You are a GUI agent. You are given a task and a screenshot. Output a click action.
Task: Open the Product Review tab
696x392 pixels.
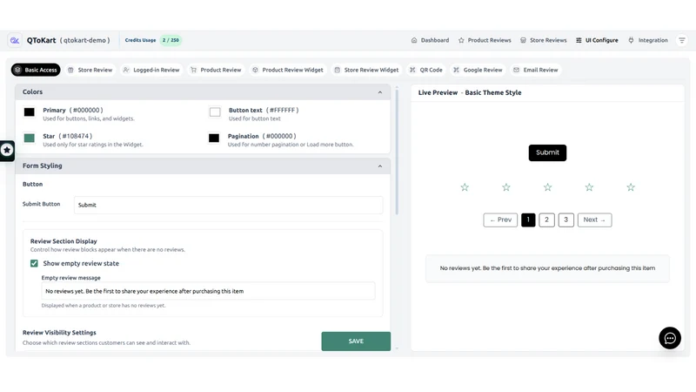click(216, 70)
